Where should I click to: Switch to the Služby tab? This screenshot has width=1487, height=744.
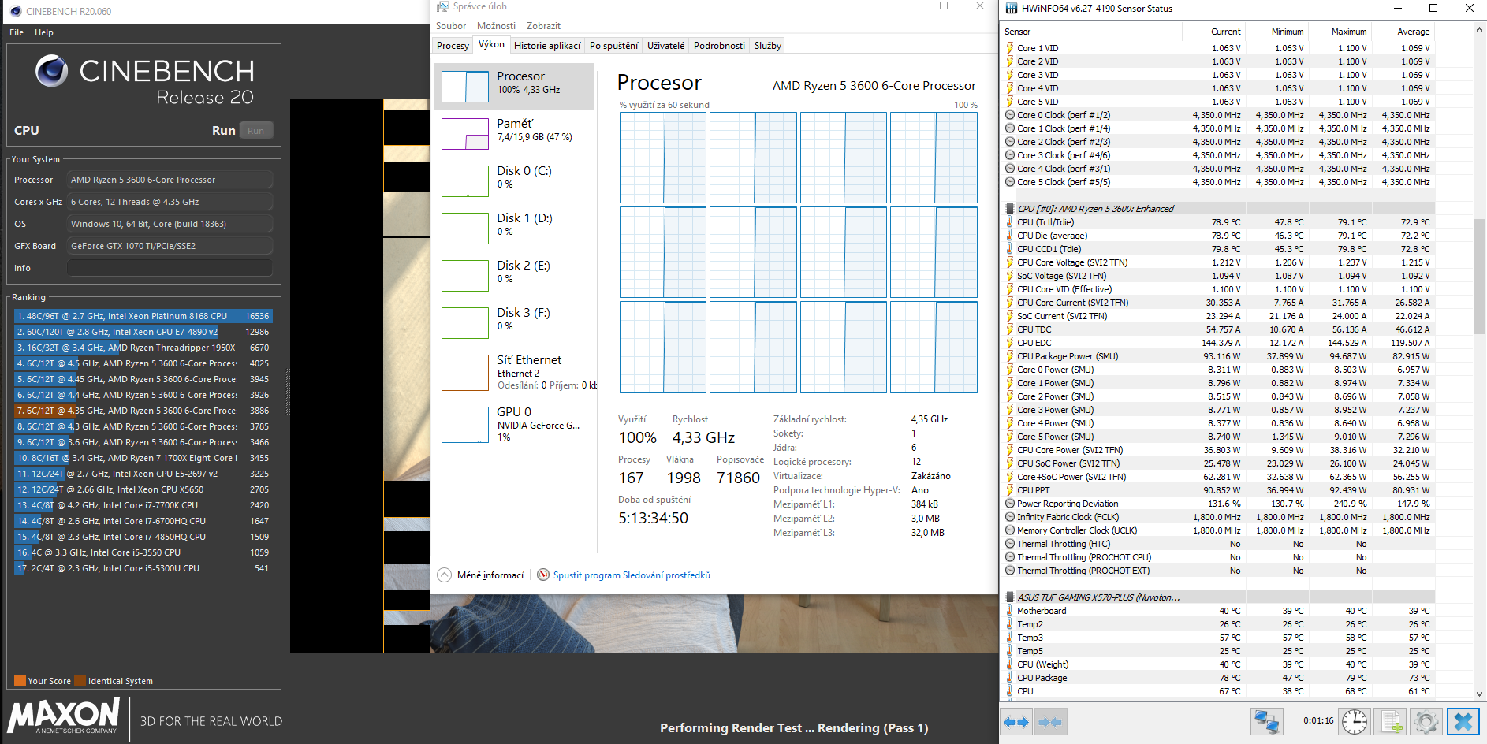point(767,46)
